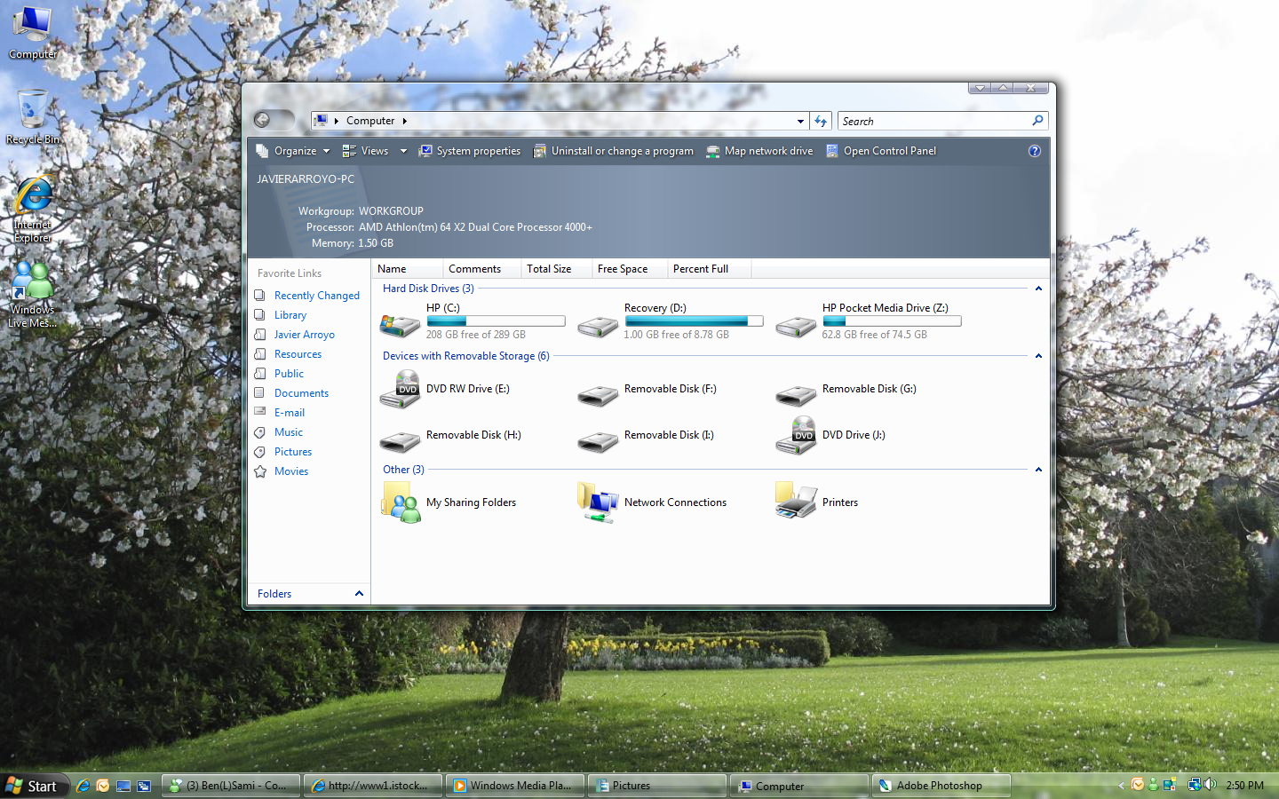Click Map network drive toolbar item
The width and height of the screenshot is (1279, 799).
click(x=759, y=151)
